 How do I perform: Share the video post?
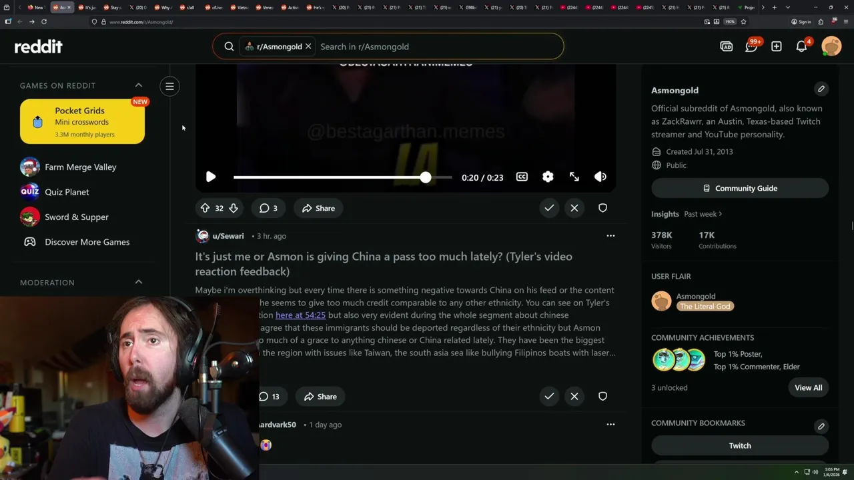click(x=318, y=208)
